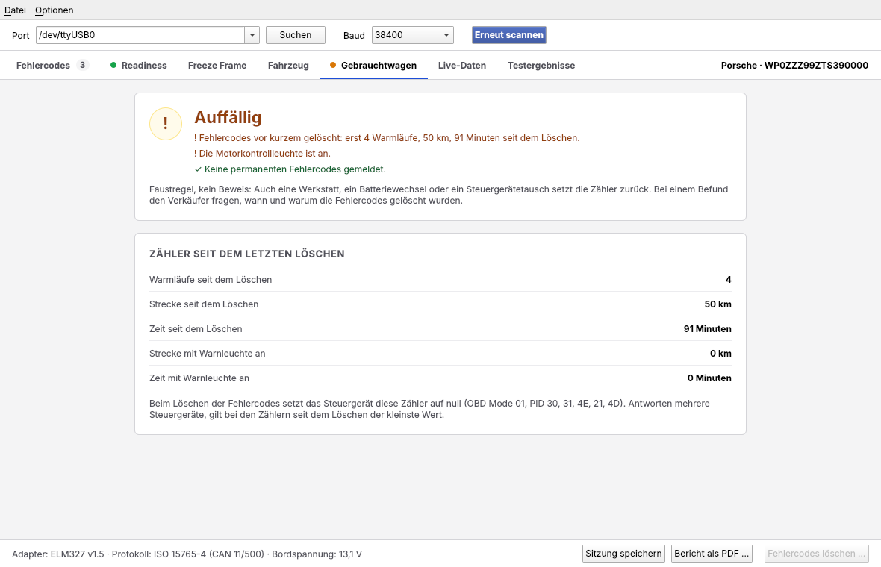Image resolution: width=881 pixels, height=567 pixels.
Task: Click the value 0 Minuten
Action: coord(709,378)
